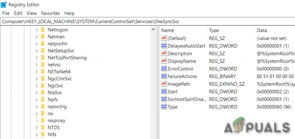Select the ImagePath string value icon
This screenshot has height=139, width=295.
164,84
